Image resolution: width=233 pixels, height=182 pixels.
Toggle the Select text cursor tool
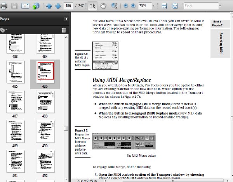[92, 6]
